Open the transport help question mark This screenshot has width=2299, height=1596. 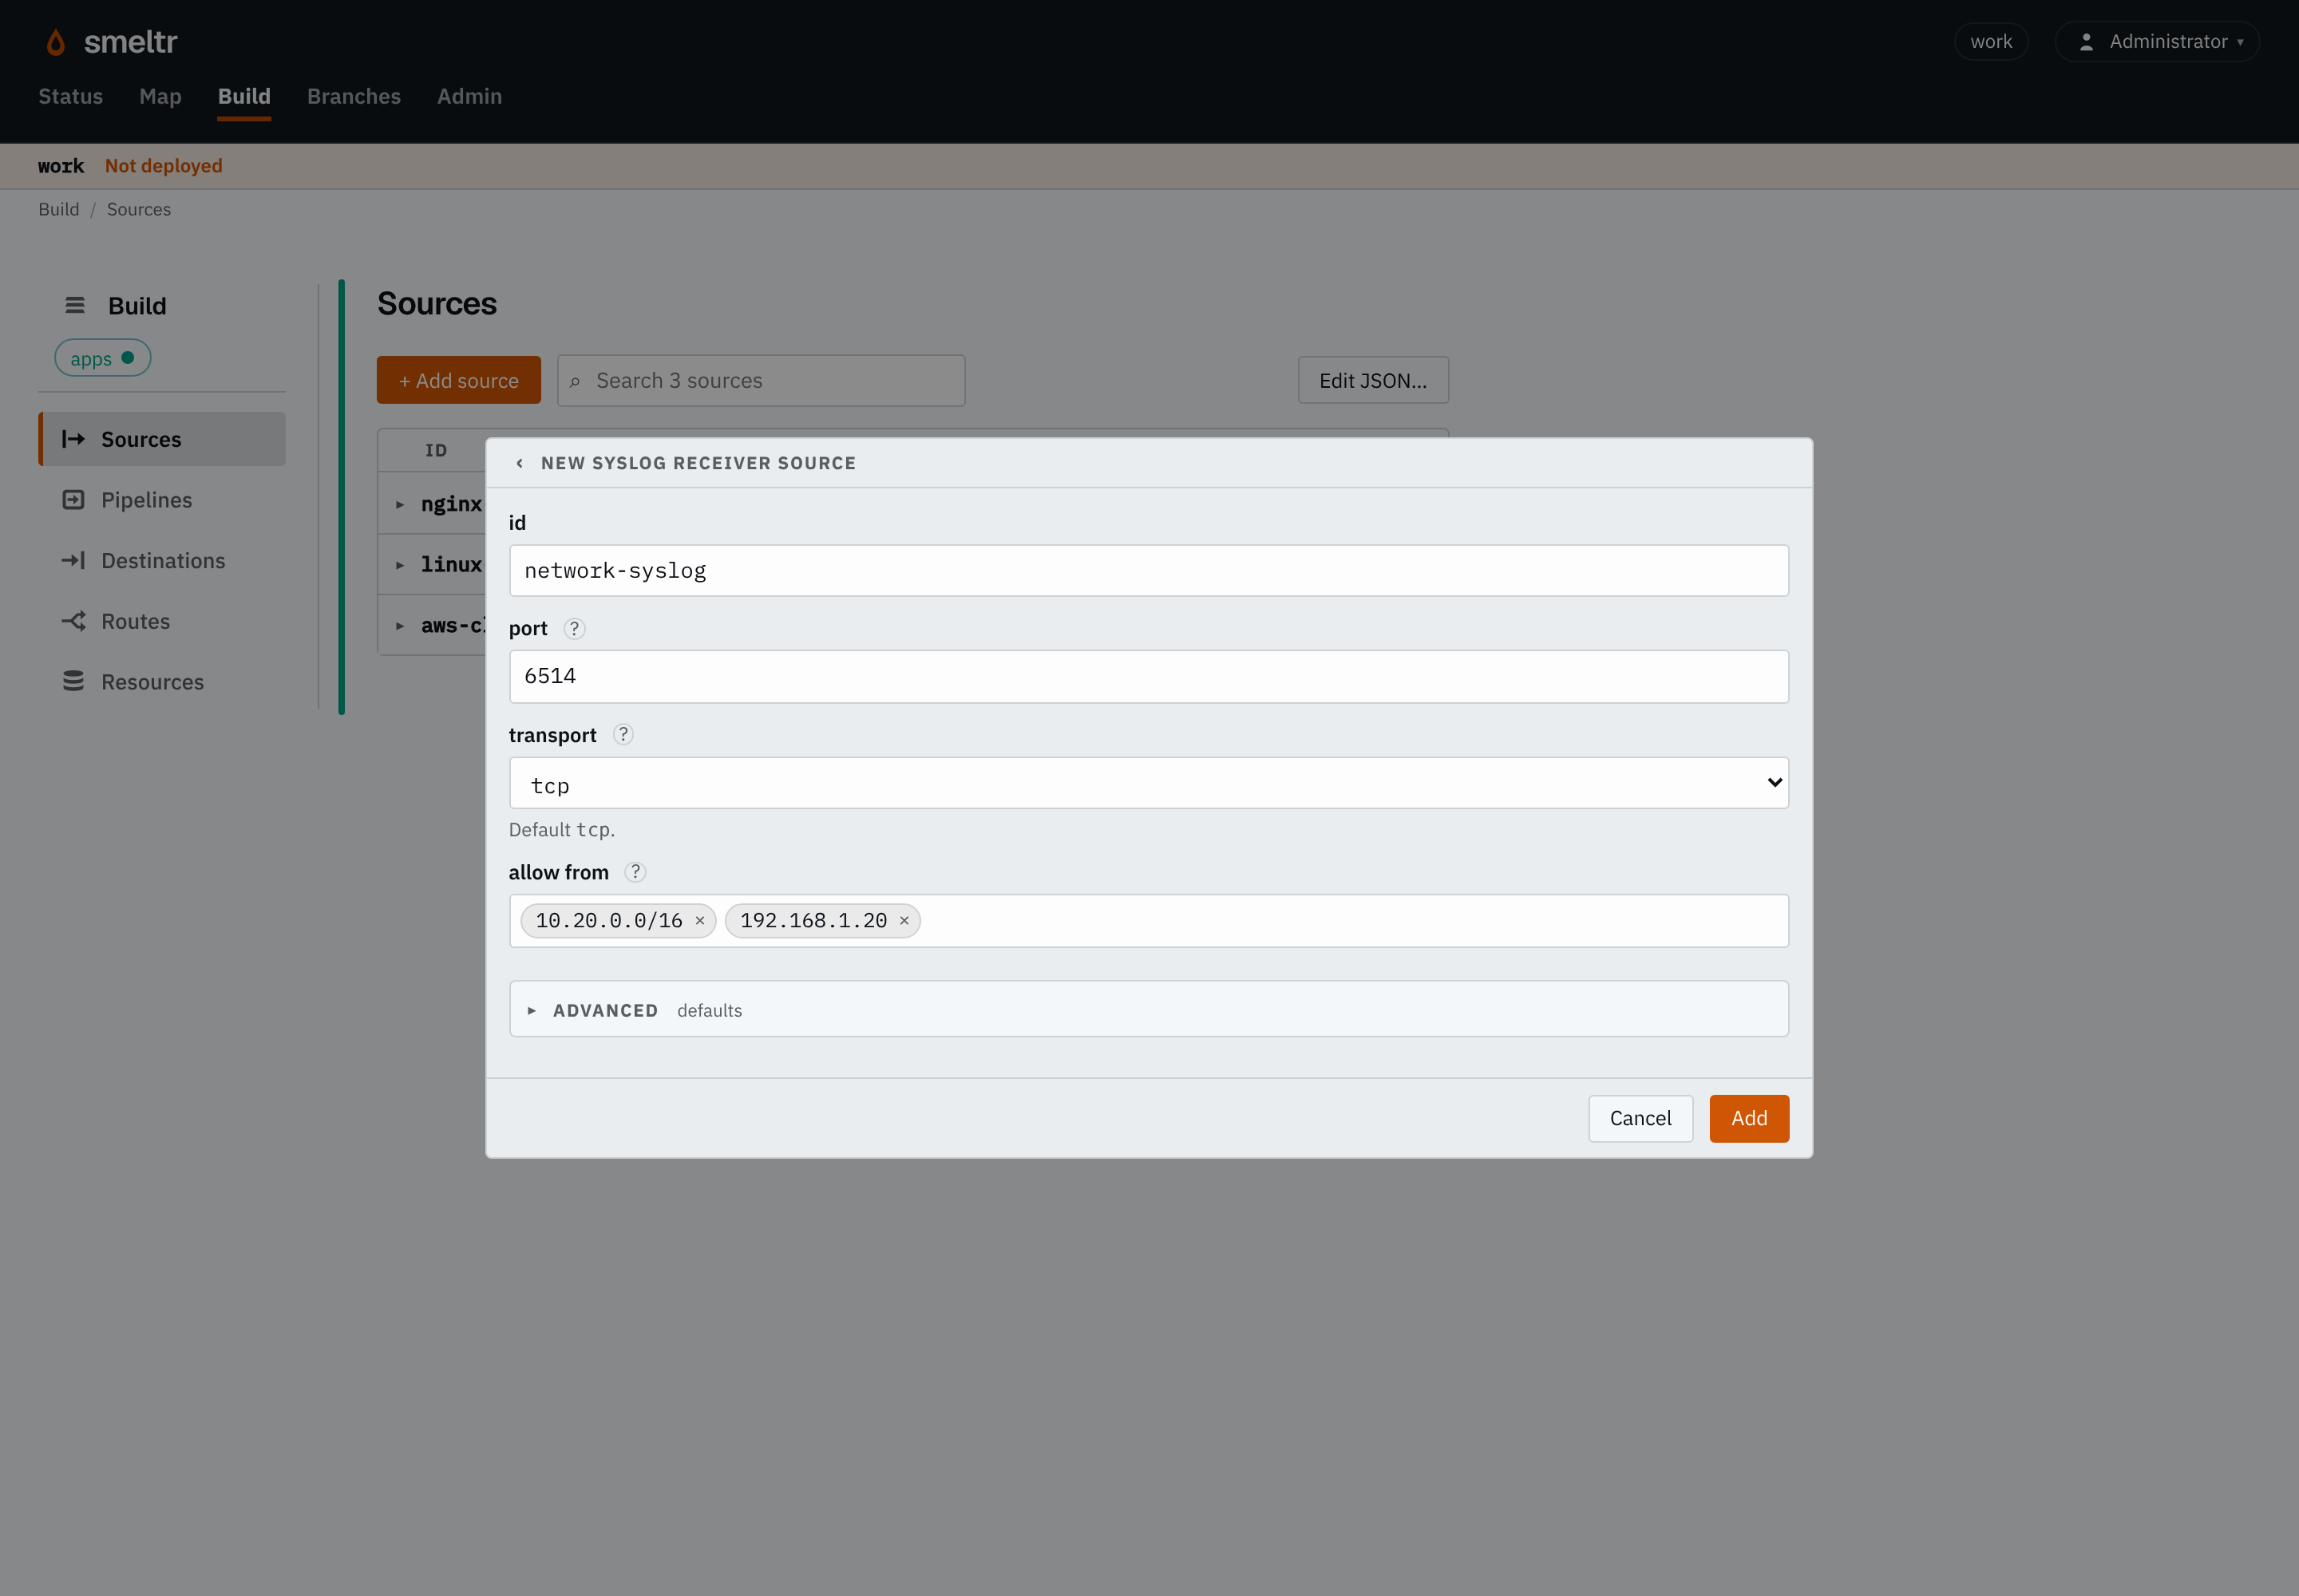pos(623,734)
